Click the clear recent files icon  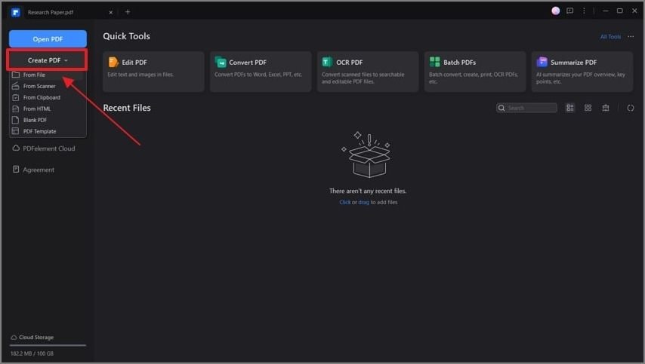[x=606, y=108]
